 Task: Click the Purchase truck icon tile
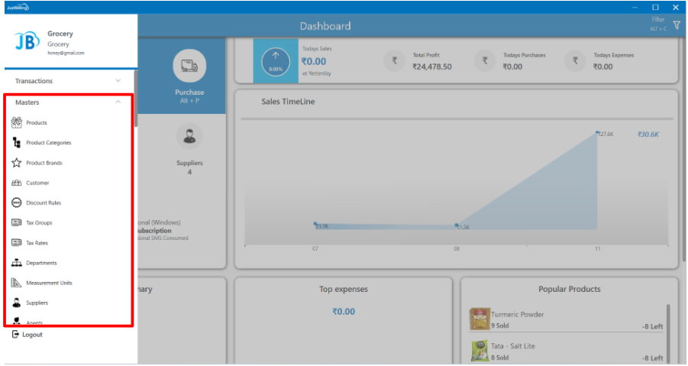[x=189, y=66]
